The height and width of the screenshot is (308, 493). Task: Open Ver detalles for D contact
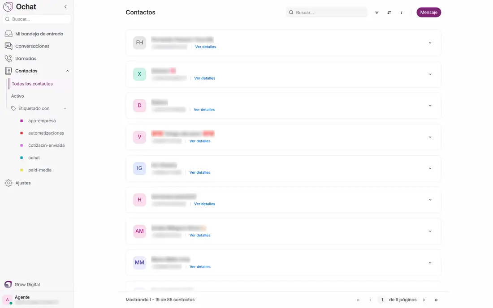204,110
